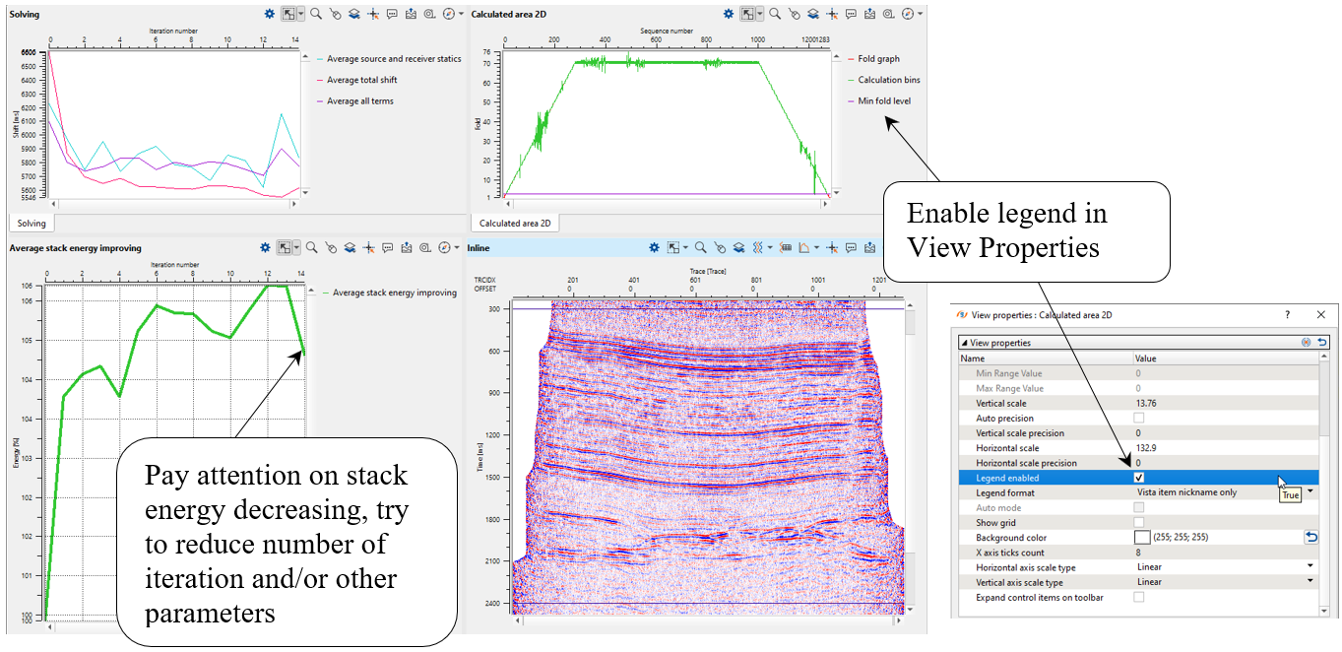Click the compass navigation icon in Calculated area 2D
Viewport: 1342px width, 652px height.
pos(909,15)
